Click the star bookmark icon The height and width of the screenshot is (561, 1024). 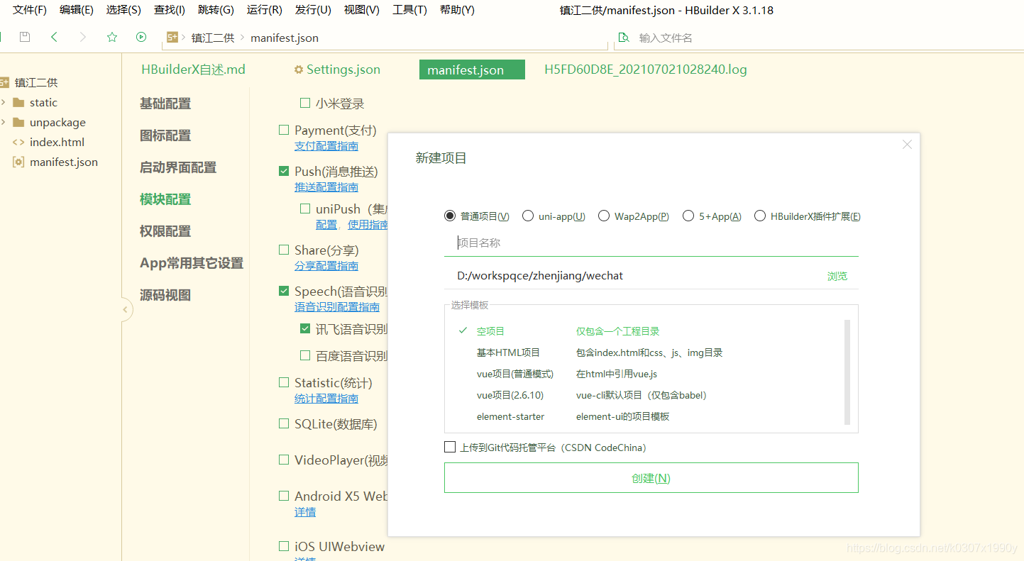(112, 37)
